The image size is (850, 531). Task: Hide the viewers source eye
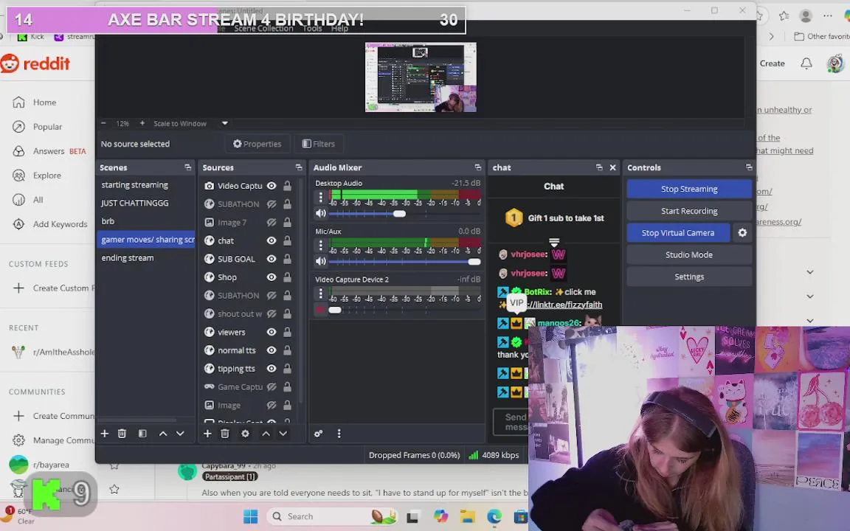tap(272, 332)
